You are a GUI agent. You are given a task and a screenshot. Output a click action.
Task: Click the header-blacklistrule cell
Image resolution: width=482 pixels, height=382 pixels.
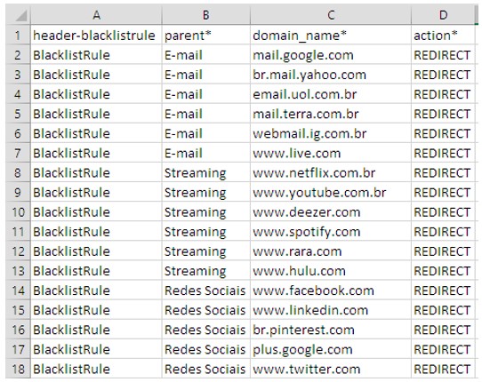[x=96, y=35]
